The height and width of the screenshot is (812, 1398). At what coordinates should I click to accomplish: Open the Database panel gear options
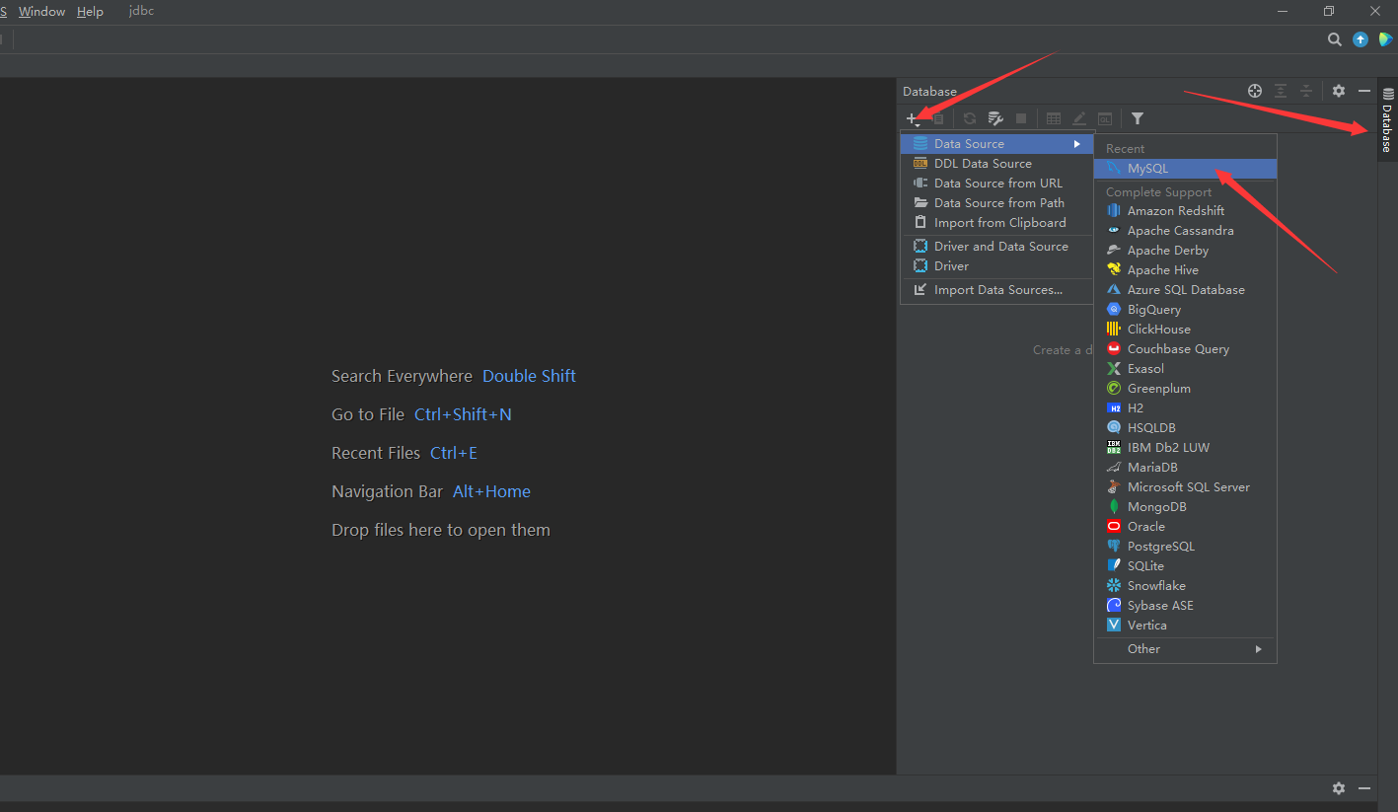1338,91
